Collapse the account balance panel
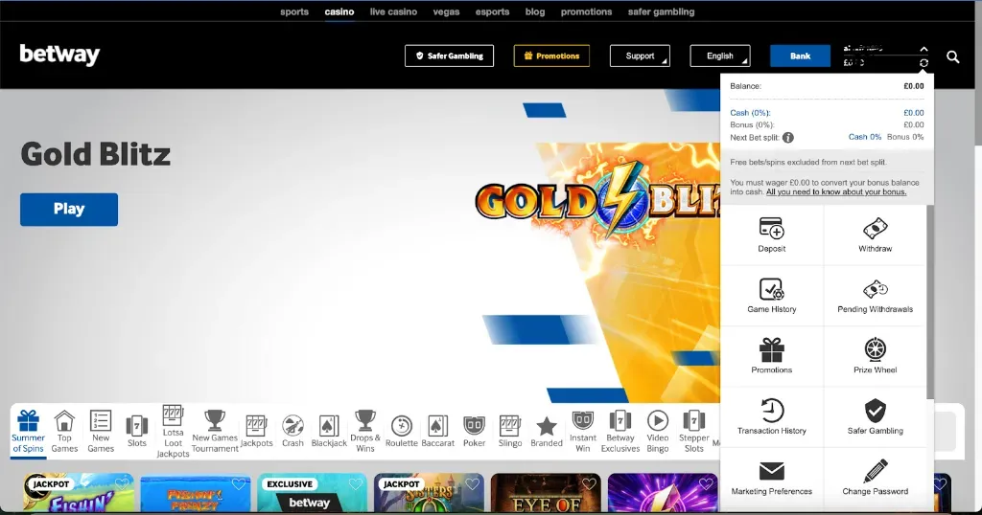Viewport: 982px width, 515px height. click(924, 49)
